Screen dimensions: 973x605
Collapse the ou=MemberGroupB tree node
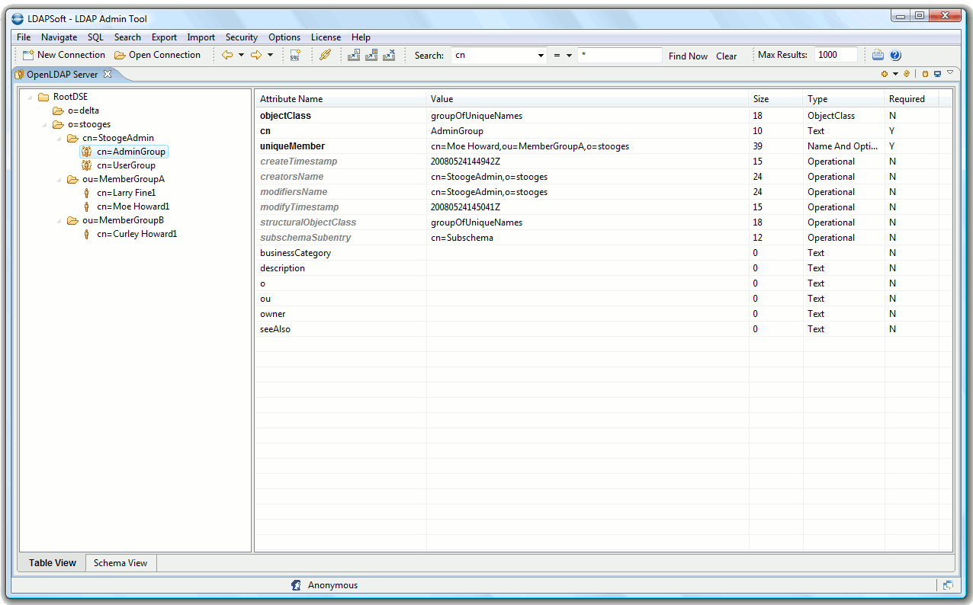[59, 221]
